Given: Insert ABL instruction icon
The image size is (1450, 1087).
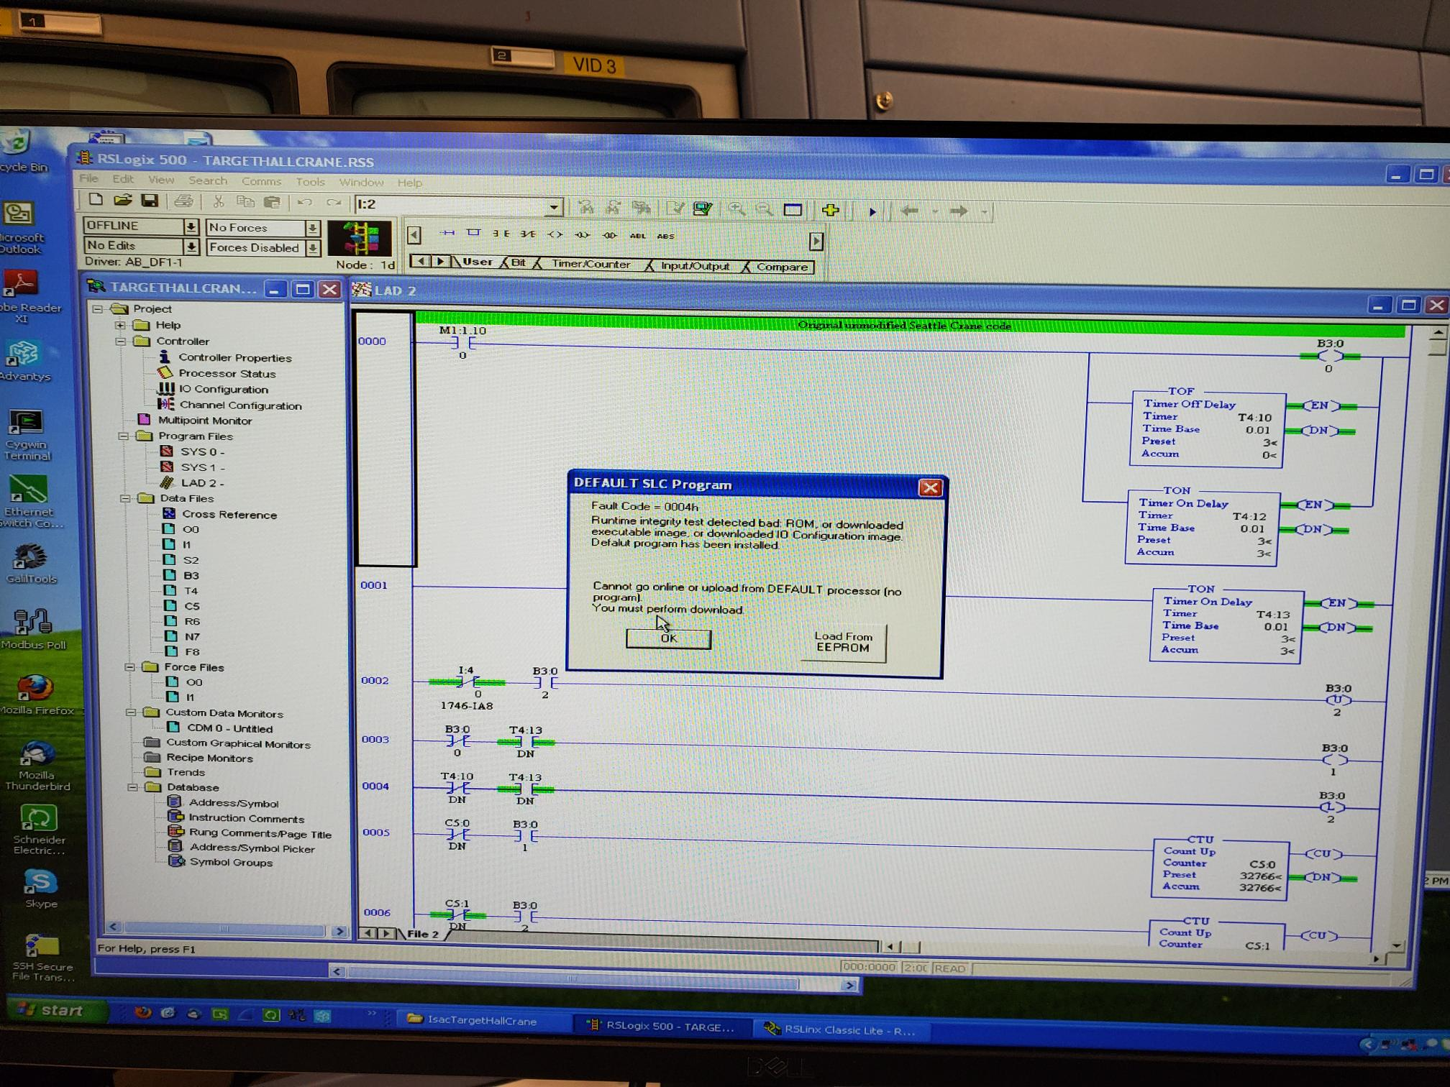Looking at the screenshot, I should [x=638, y=236].
